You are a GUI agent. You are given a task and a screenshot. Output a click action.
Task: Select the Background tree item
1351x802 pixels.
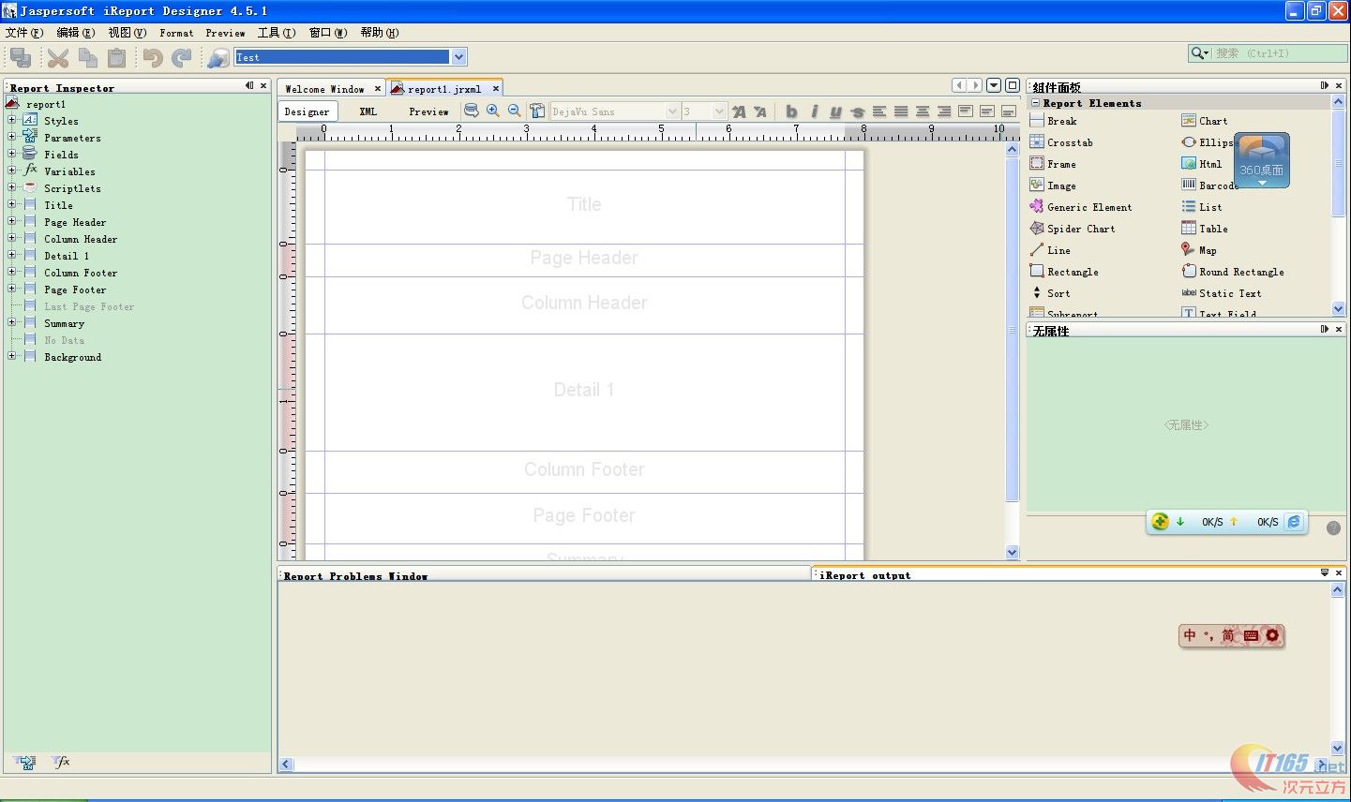72,357
